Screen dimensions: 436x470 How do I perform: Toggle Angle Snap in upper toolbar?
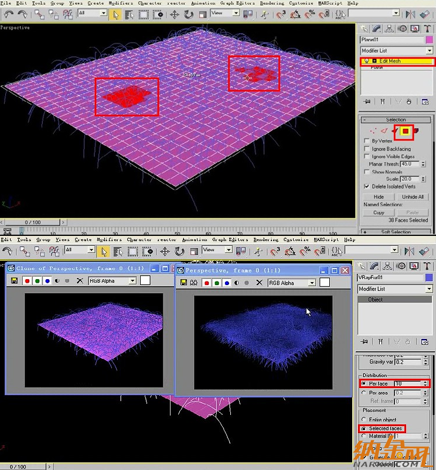[295, 15]
